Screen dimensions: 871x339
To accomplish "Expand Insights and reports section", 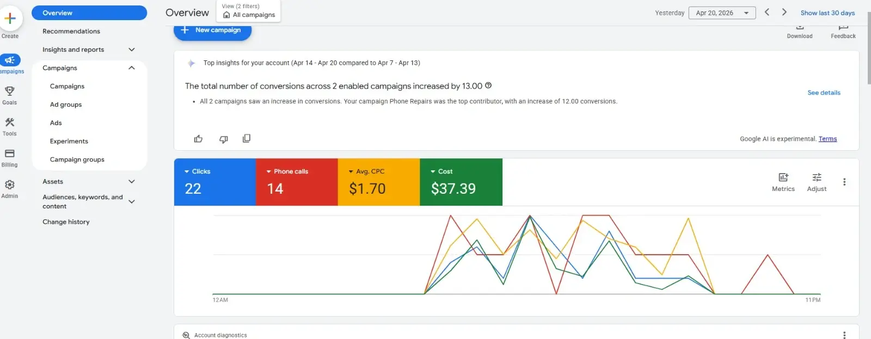I will [131, 50].
